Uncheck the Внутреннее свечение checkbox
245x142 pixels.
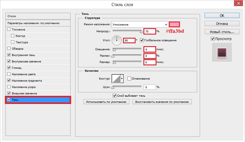tap(9, 61)
